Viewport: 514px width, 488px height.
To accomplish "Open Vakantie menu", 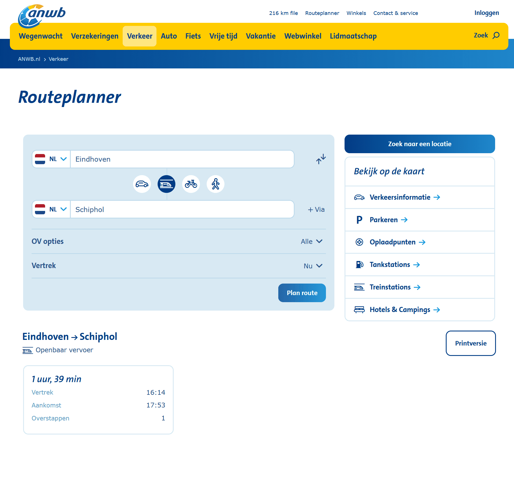I will [261, 36].
